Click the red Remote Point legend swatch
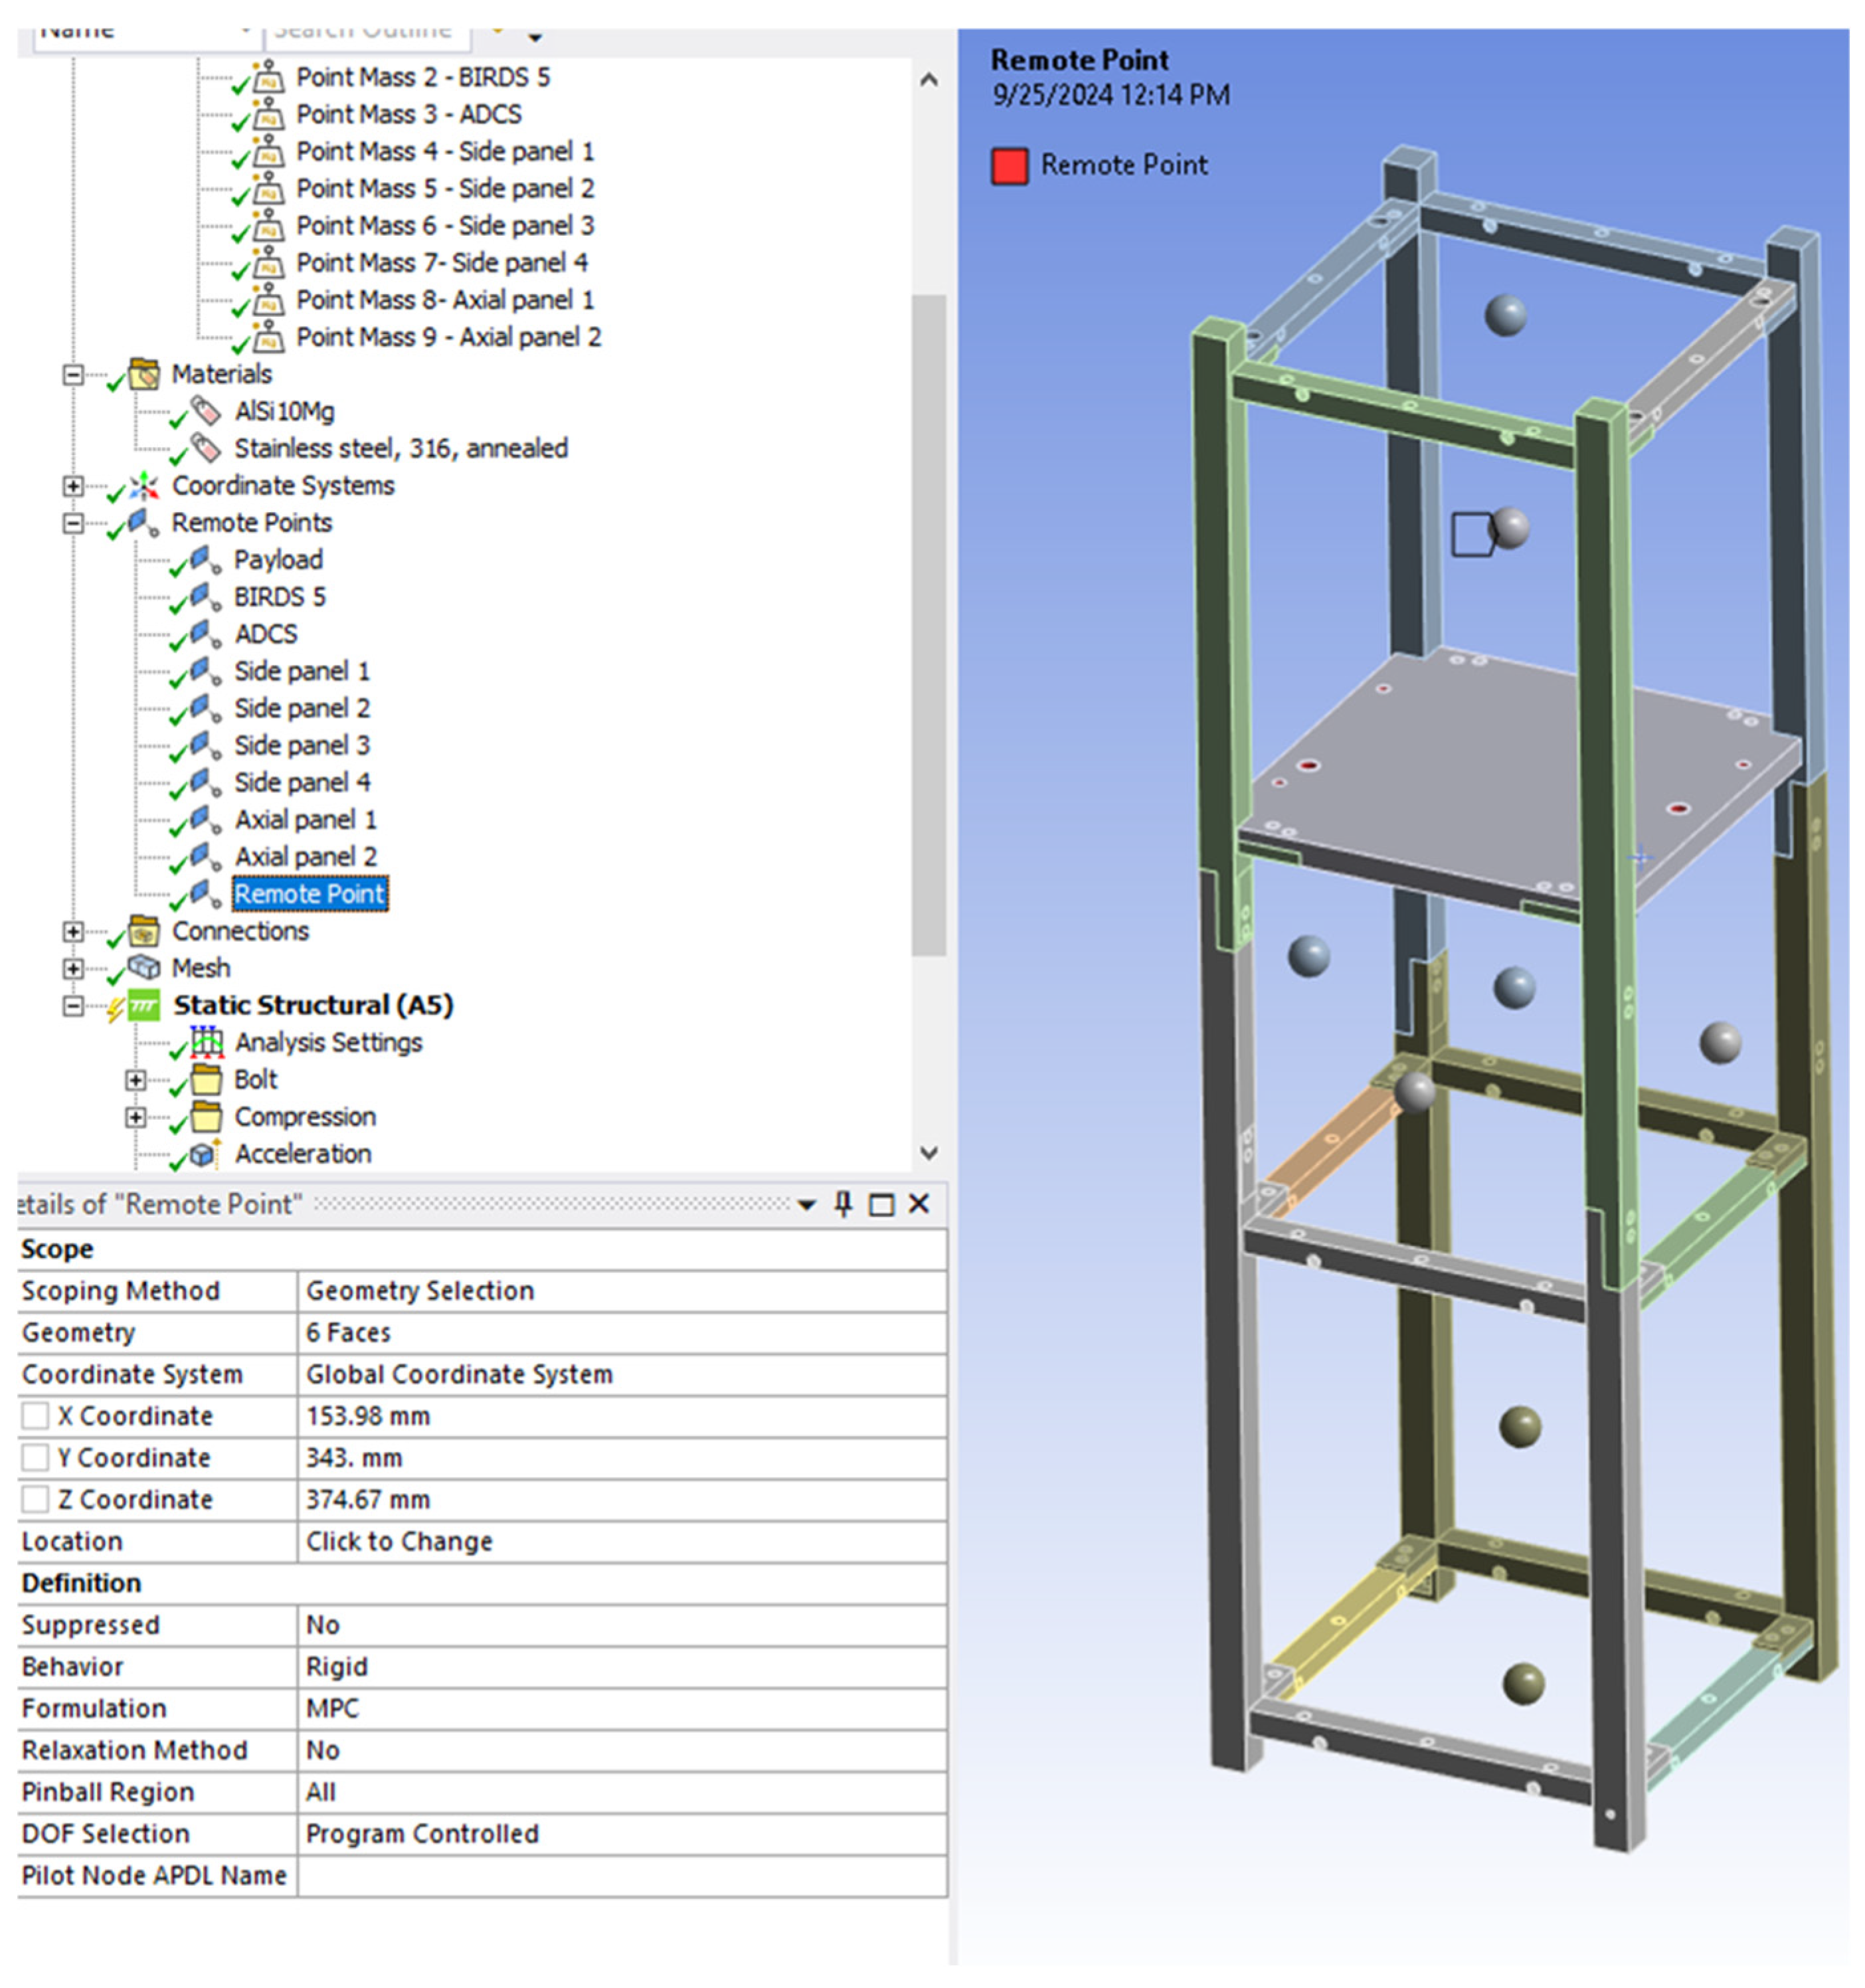The image size is (1865, 1988). pos(1009,166)
